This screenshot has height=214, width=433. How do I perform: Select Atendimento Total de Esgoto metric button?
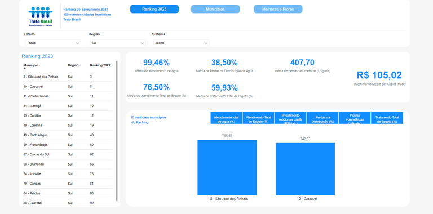point(258,118)
